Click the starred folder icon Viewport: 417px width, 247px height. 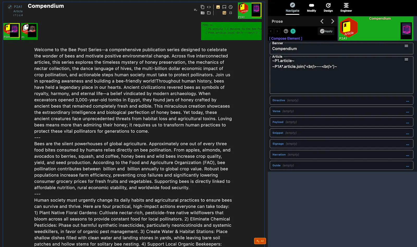(203, 13)
